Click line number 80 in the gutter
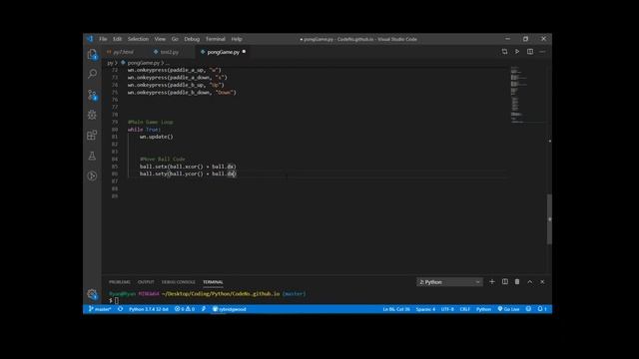The image size is (639, 359). tap(115, 130)
